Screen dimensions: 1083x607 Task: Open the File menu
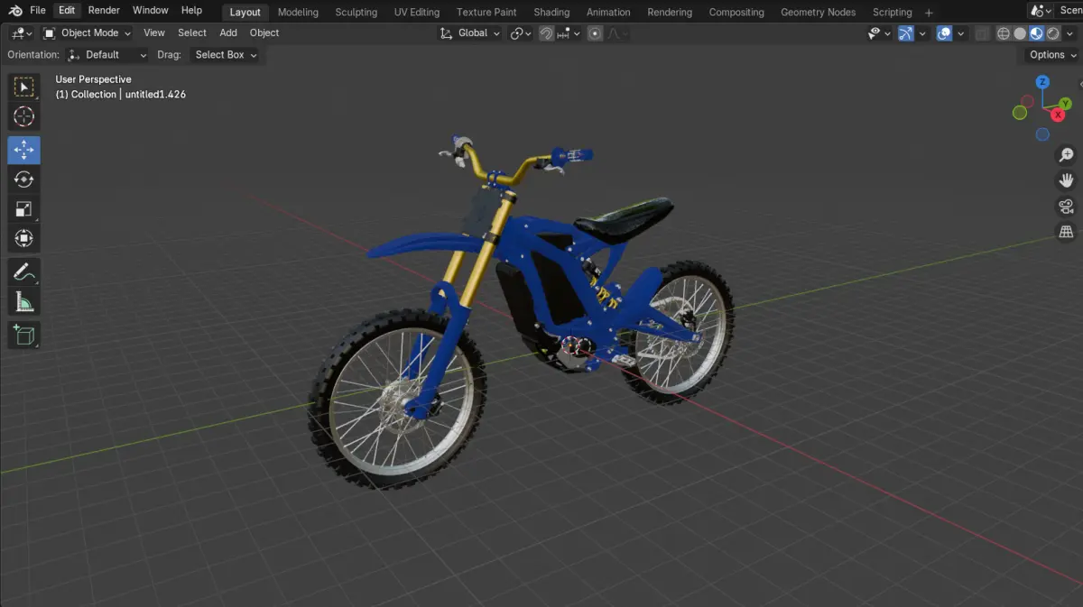click(x=38, y=11)
